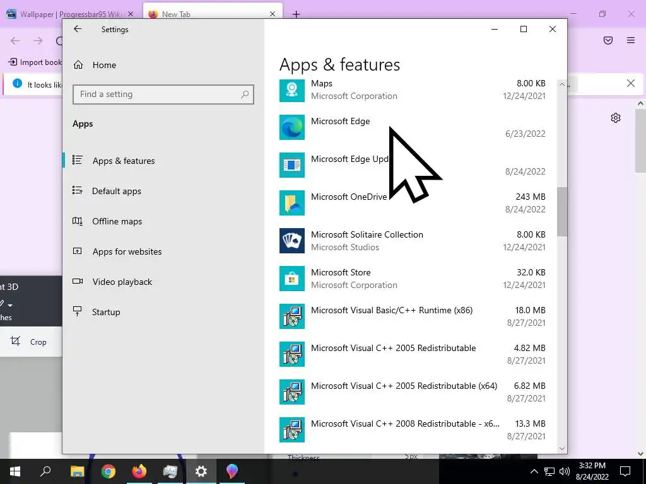This screenshot has width=646, height=484.
Task: Click the Visual C++ 2008 Redistributable icon
Action: click(x=292, y=430)
